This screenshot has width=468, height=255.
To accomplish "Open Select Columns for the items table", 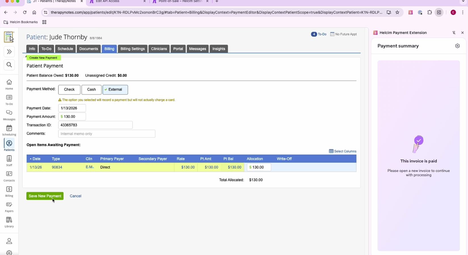I will 343,151.
